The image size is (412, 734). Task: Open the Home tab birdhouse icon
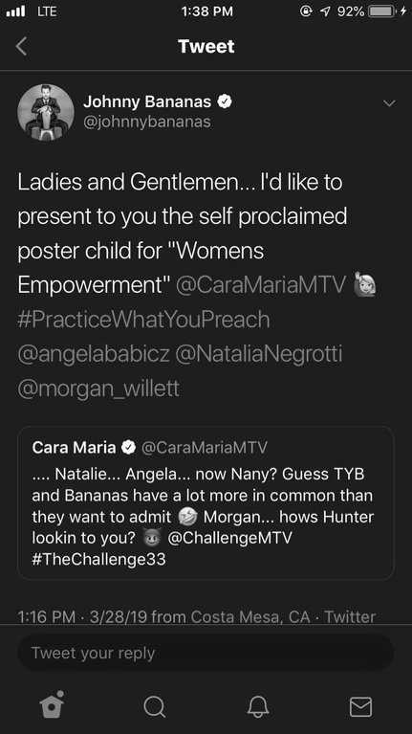click(52, 704)
